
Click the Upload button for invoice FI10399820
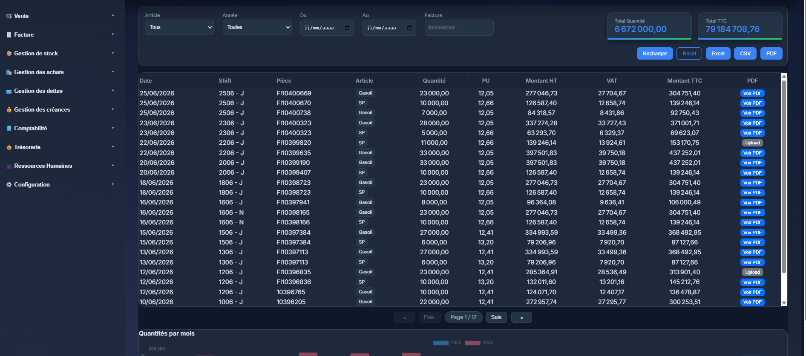[752, 143]
